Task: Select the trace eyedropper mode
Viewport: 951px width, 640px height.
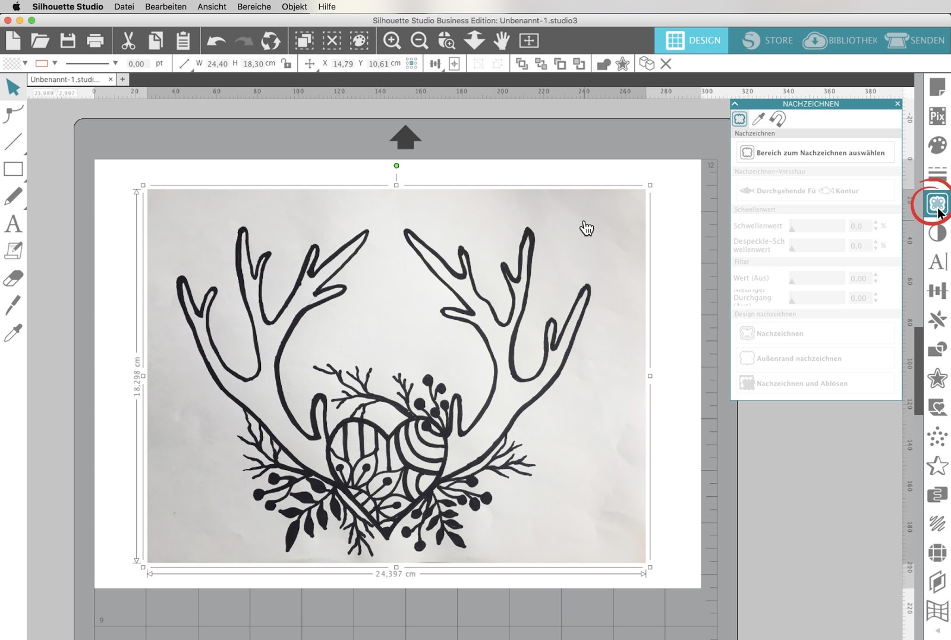Action: pos(758,119)
